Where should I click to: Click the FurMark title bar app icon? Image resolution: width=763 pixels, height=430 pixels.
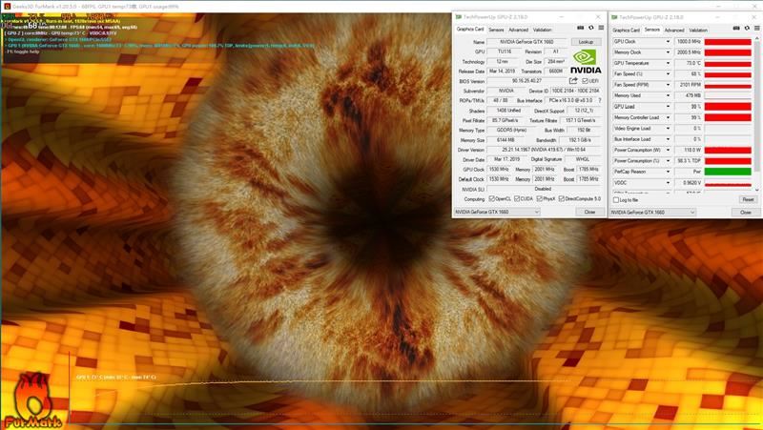pos(7,7)
